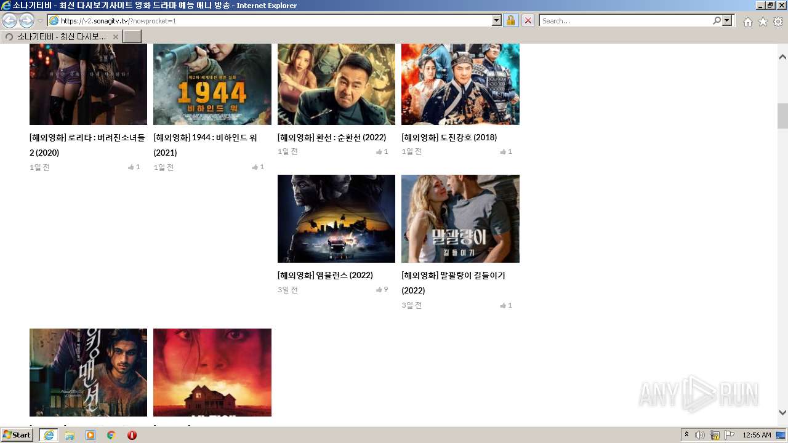This screenshot has height=443, width=788.
Task: Go back with the browser Back arrow
Action: click(x=10, y=20)
